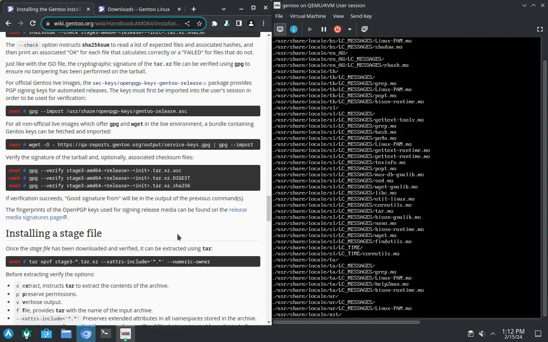
Task: Expand the hidden system tray icons arrow
Action: (493, 334)
